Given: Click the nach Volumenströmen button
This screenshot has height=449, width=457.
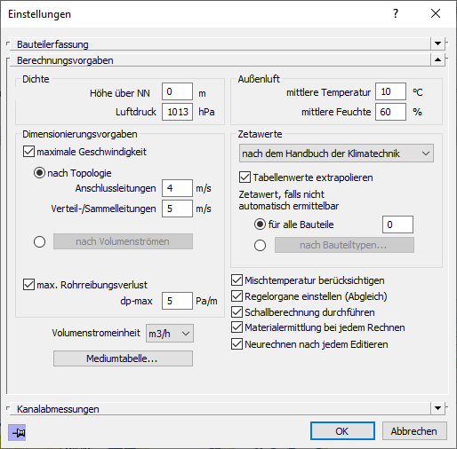Looking at the screenshot, I should (123, 241).
